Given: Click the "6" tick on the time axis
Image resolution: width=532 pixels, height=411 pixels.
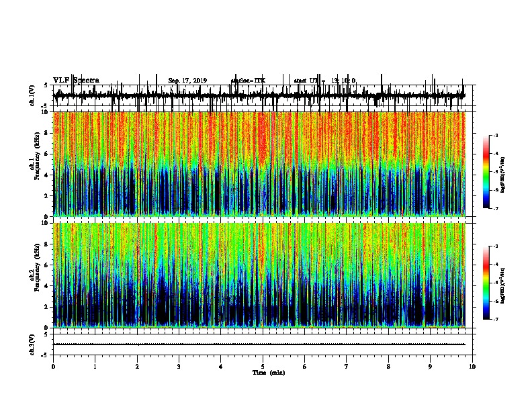Looking at the screenshot, I should click(305, 367).
